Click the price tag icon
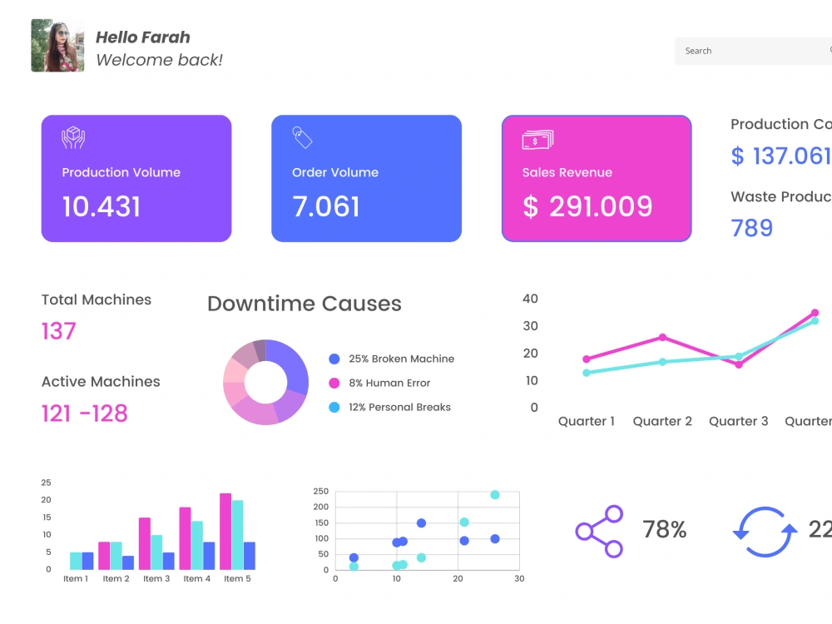This screenshot has width=832, height=624. pyautogui.click(x=302, y=137)
